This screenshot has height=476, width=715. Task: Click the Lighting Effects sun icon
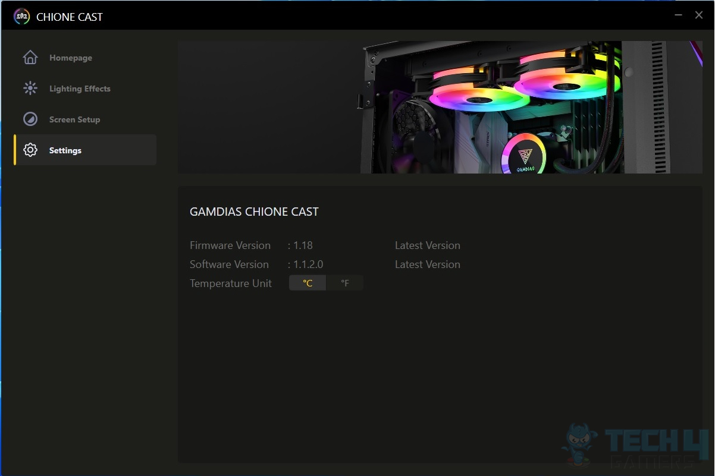coord(30,89)
